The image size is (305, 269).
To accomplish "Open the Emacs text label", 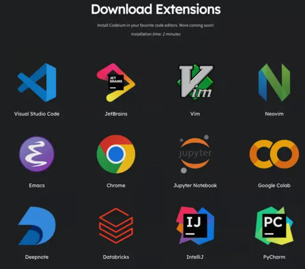I will [37, 185].
